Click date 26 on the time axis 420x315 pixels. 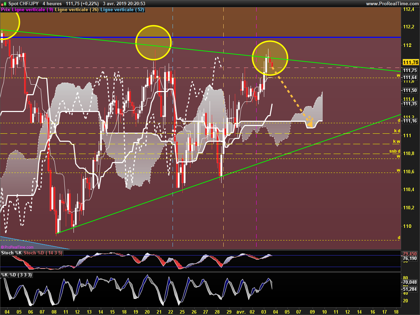click(x=194, y=311)
